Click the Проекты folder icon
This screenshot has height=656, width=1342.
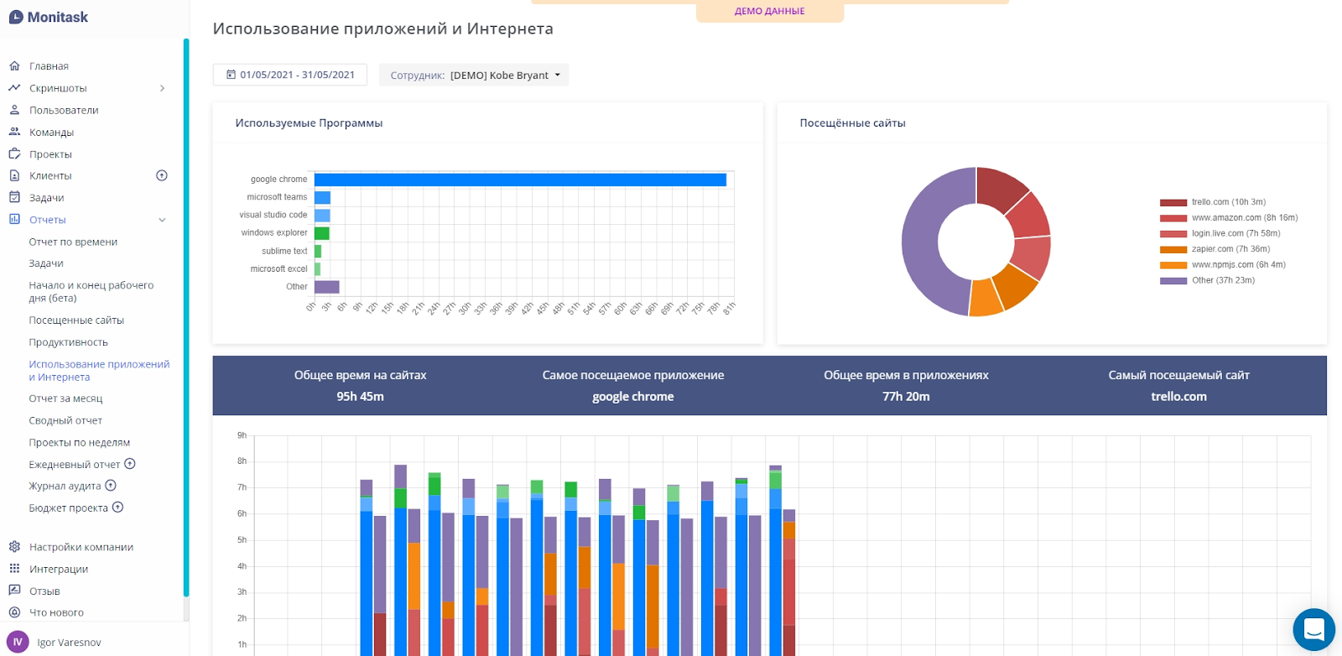(14, 154)
